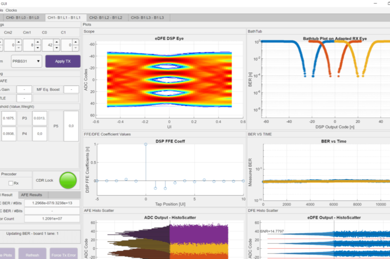
Task: Increment the Cm2 tap value
Action: [x=19, y=42]
